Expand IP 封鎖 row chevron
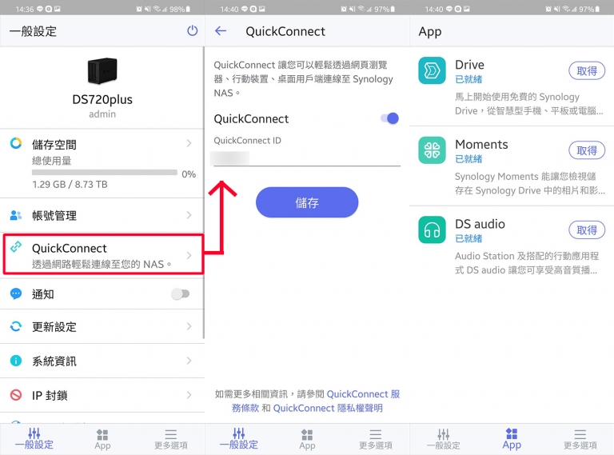Screen dimensions: 614x455 pyautogui.click(x=189, y=395)
